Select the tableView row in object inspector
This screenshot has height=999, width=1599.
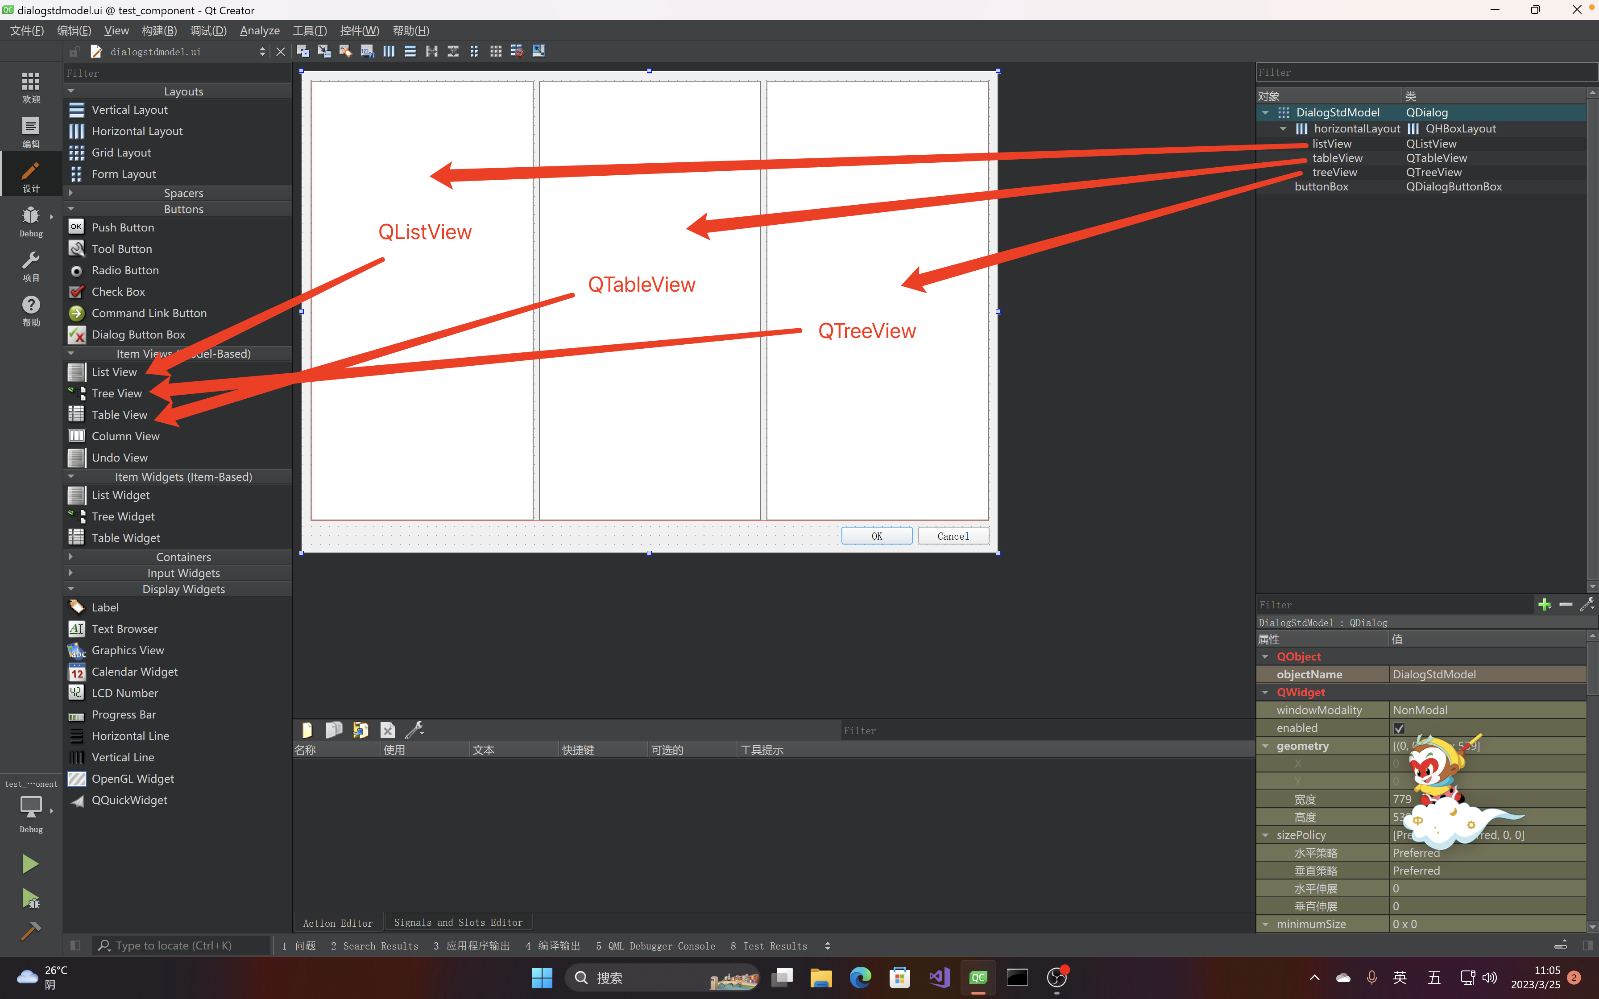pos(1421,158)
